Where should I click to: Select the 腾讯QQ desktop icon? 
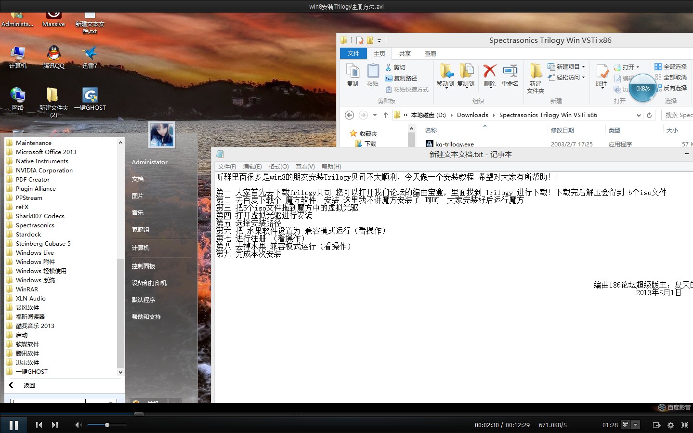(53, 58)
